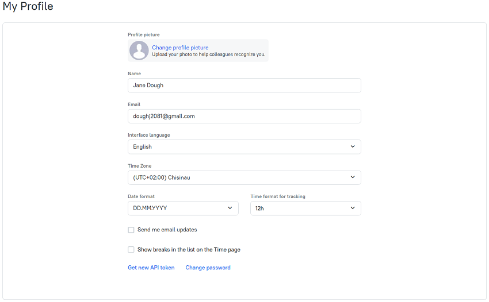Open the Date format DD.MM.YYYY dropdown
This screenshot has height=302, width=489.
tap(183, 208)
